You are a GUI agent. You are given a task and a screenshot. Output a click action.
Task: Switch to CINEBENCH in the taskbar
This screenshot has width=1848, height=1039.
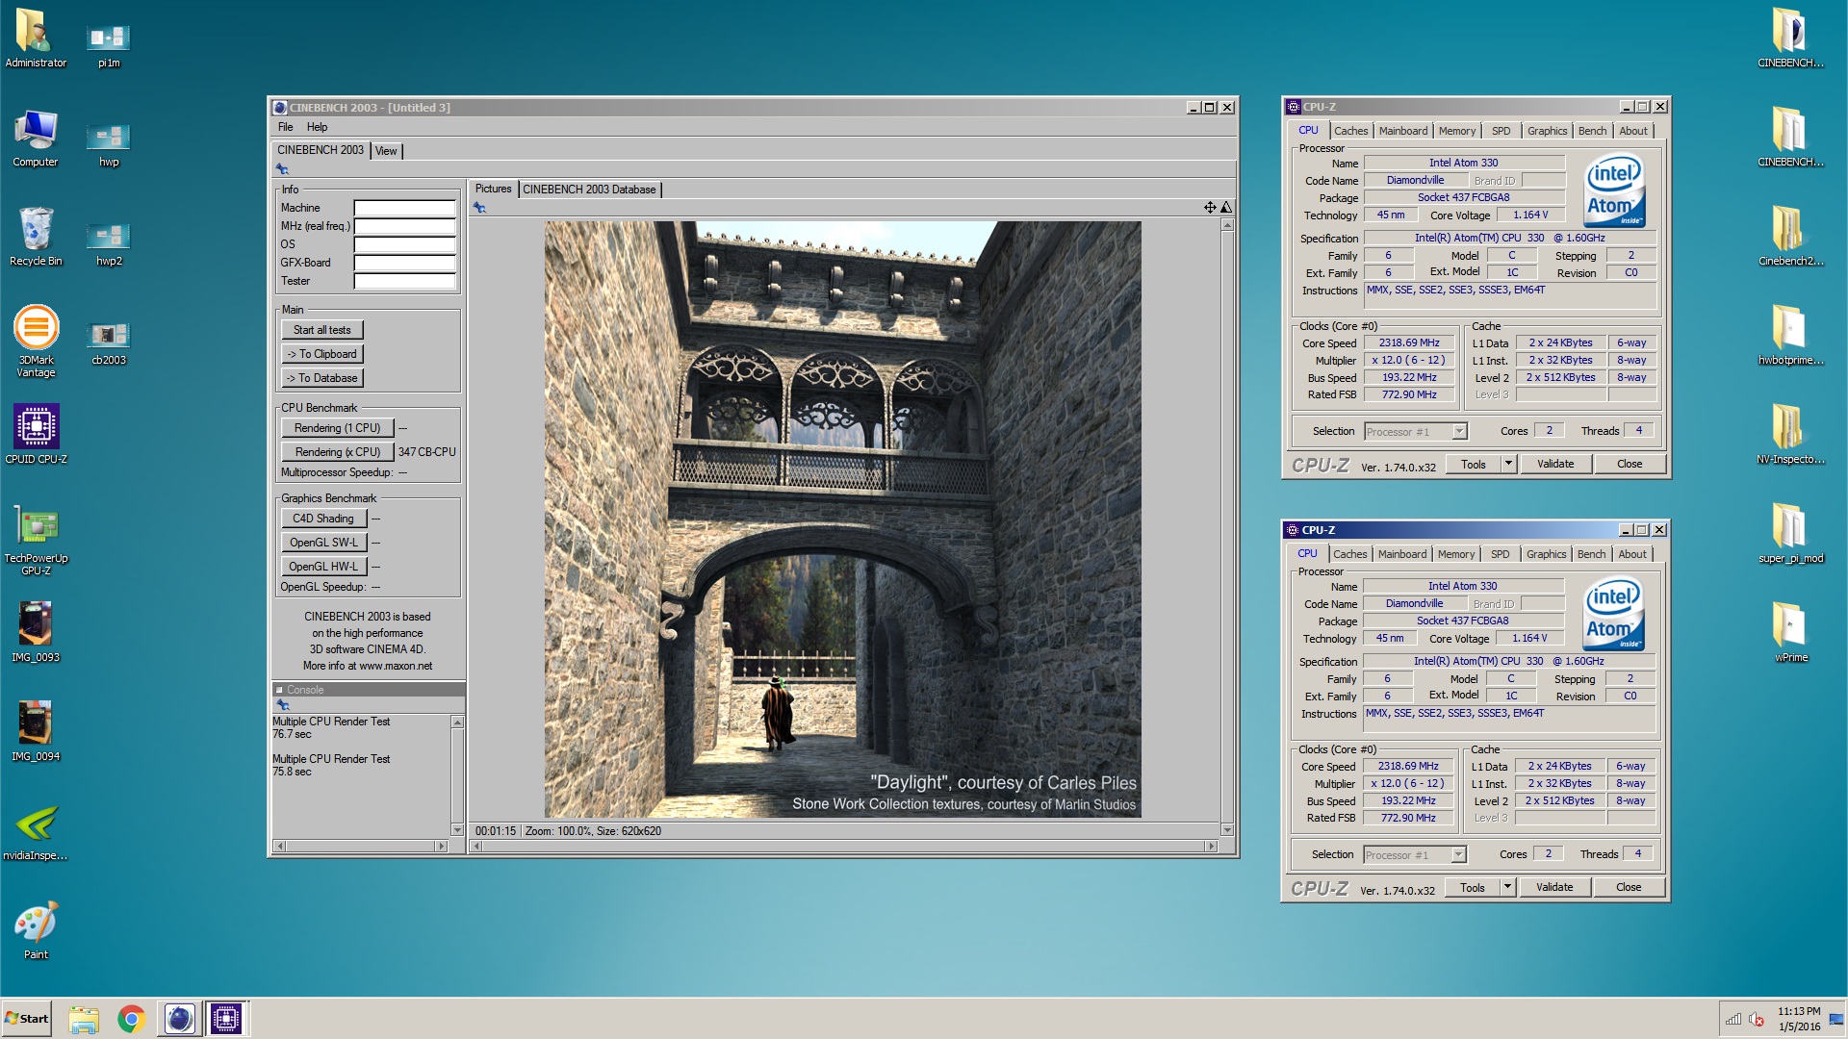click(x=179, y=1019)
